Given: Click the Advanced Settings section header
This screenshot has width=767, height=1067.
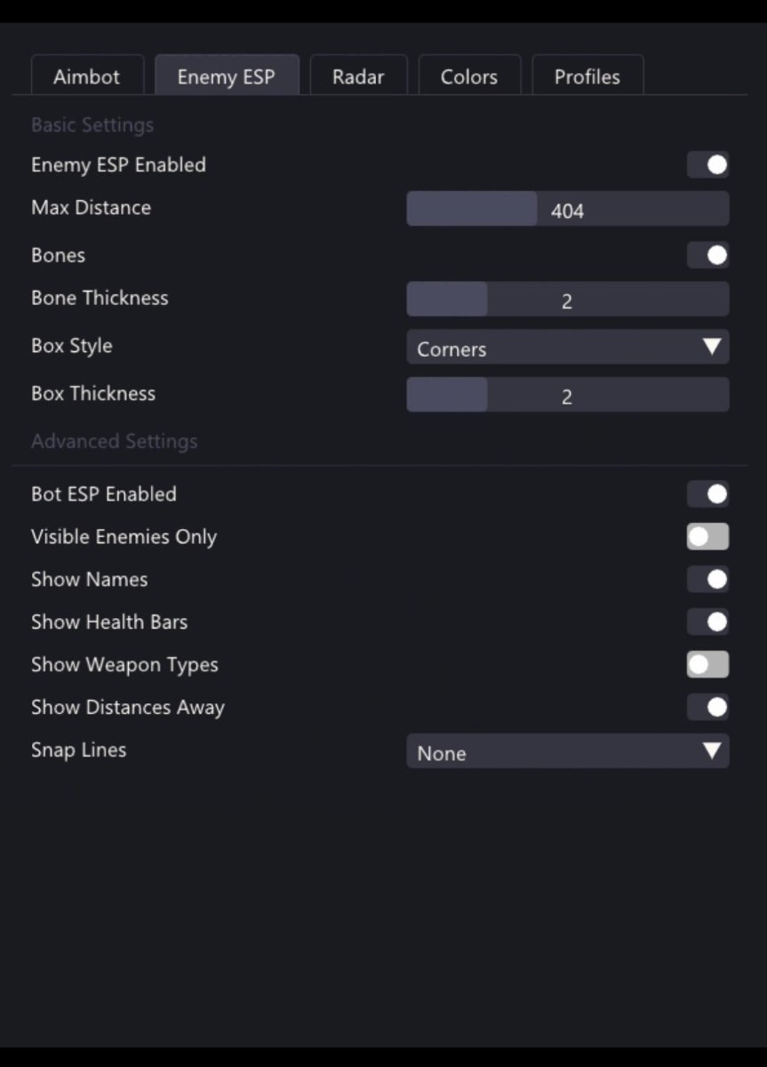Looking at the screenshot, I should click(114, 442).
